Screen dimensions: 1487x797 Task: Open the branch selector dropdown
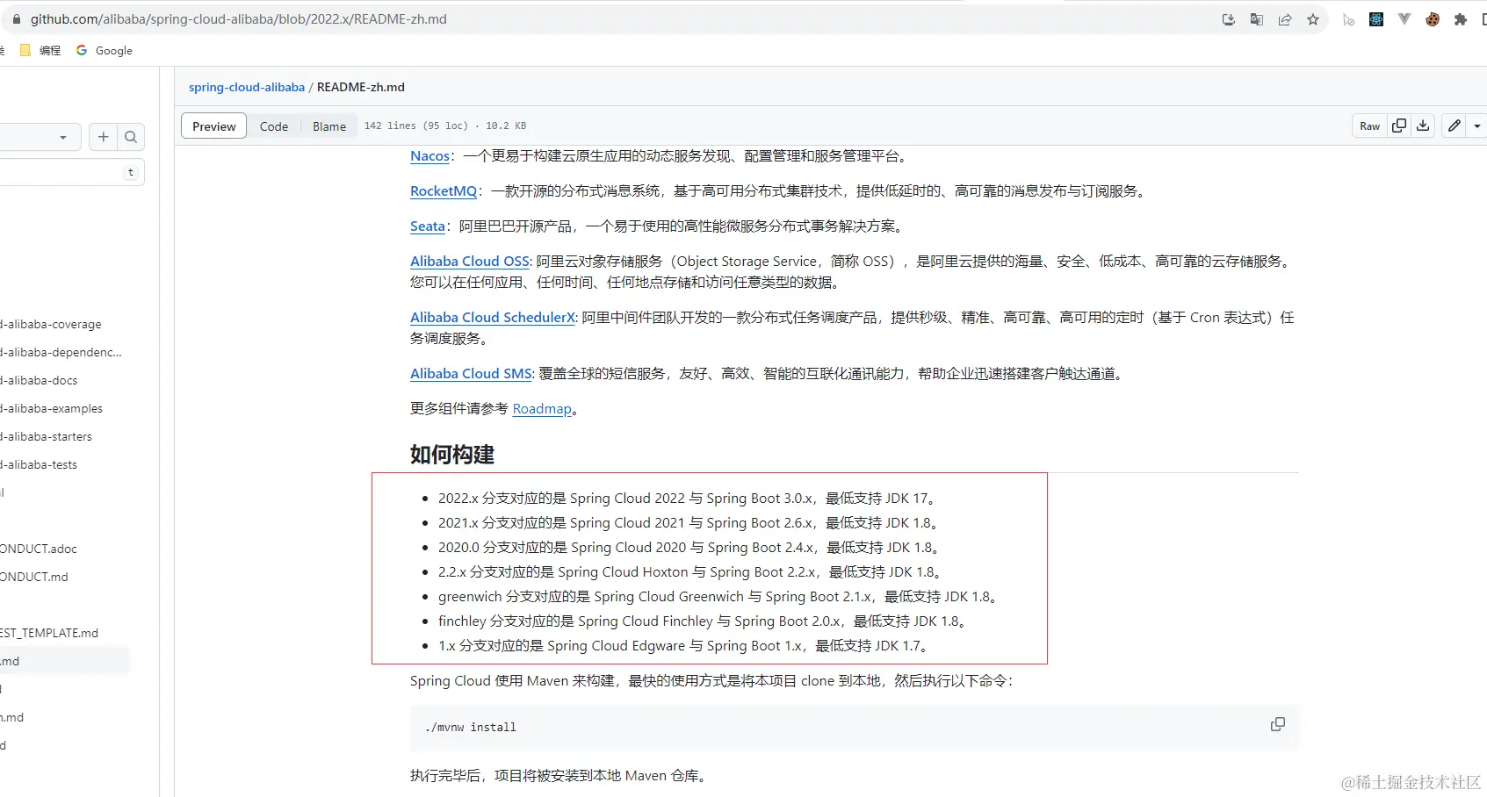pos(40,137)
